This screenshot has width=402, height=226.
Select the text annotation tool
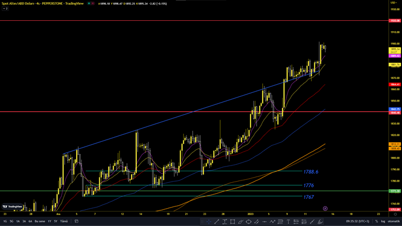(288, 221)
